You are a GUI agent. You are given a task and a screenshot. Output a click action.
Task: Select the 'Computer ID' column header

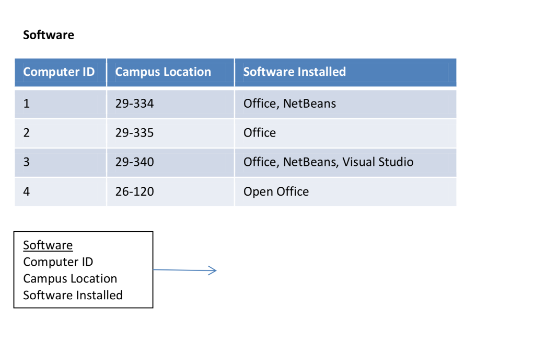click(61, 72)
